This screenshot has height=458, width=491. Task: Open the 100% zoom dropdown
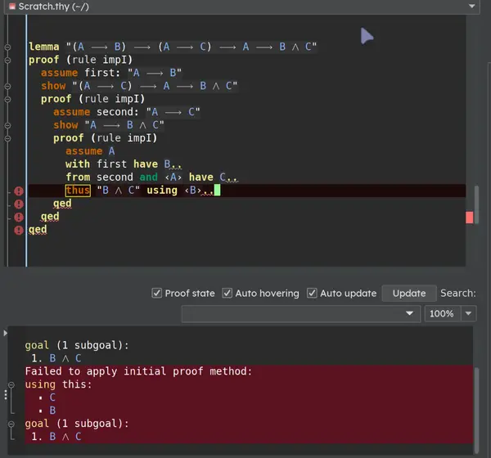(x=468, y=313)
